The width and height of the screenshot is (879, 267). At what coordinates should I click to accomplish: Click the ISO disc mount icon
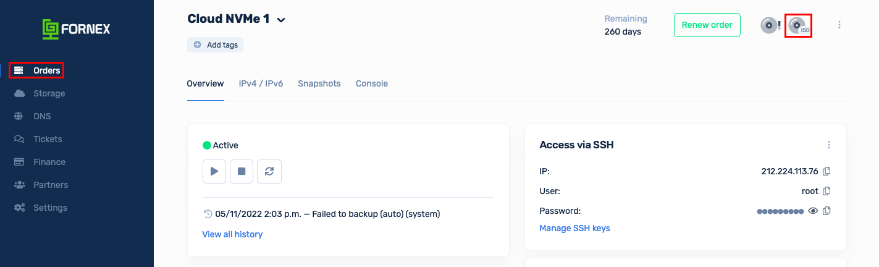[x=798, y=25]
